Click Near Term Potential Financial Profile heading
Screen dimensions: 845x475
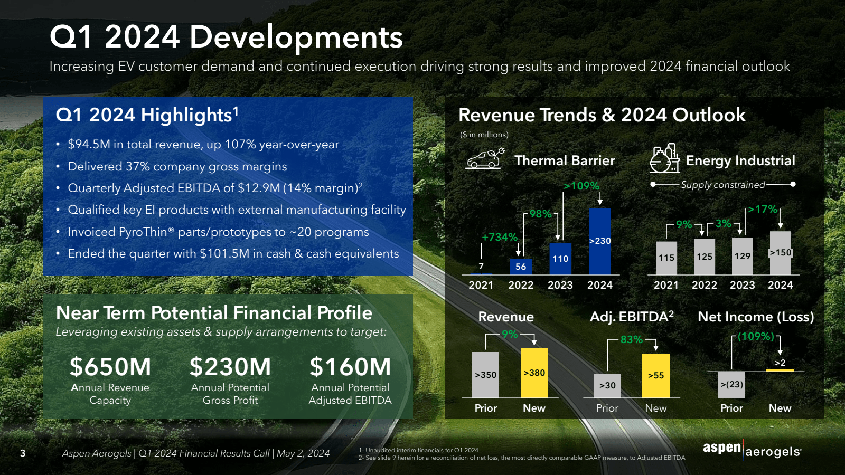pos(214,313)
